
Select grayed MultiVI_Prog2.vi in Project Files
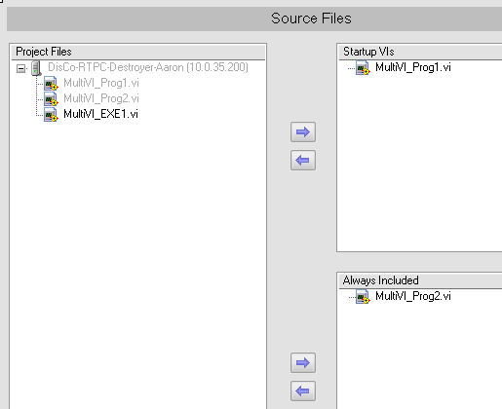101,98
